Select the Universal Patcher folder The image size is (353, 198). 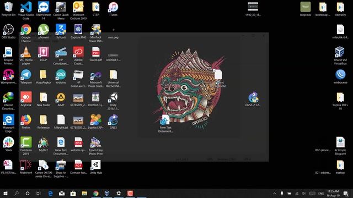(x=113, y=78)
